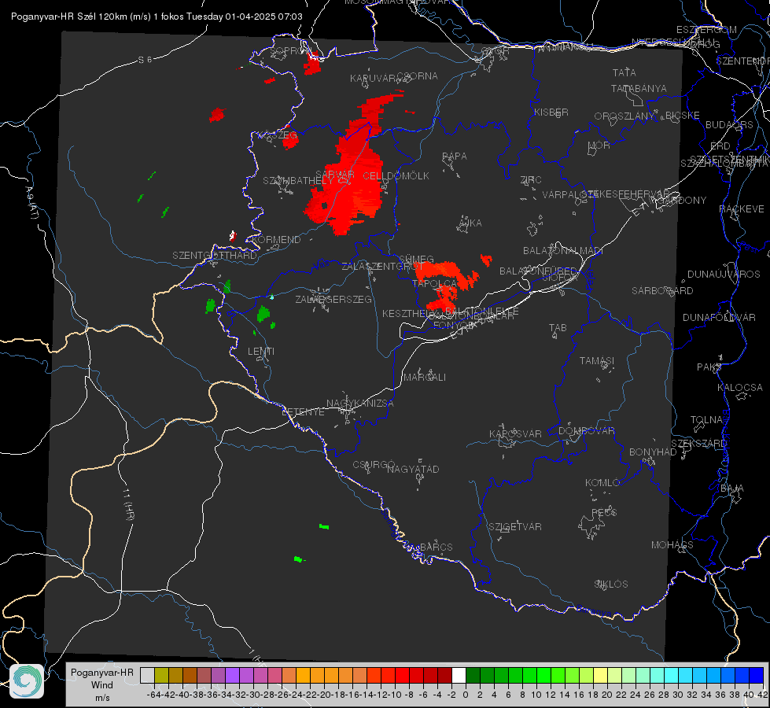This screenshot has width=770, height=708.
Task: Click the SZENTGOTTHARD city label
Action: pyautogui.click(x=215, y=255)
